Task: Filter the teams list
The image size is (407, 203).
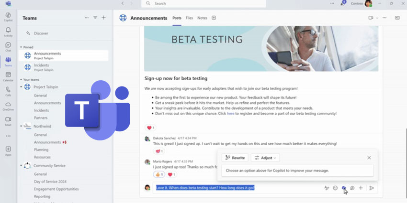Action: click(95, 18)
